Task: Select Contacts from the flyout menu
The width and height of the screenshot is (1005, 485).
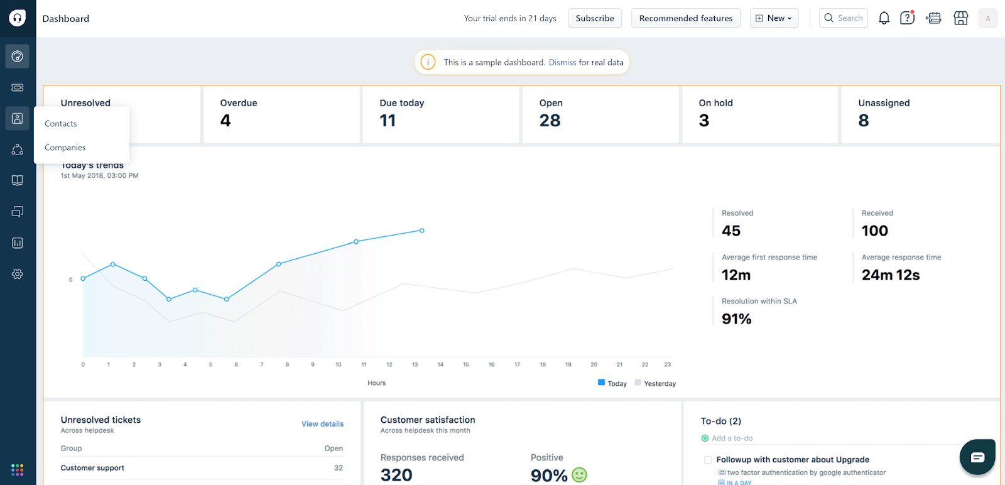Action: tap(61, 124)
